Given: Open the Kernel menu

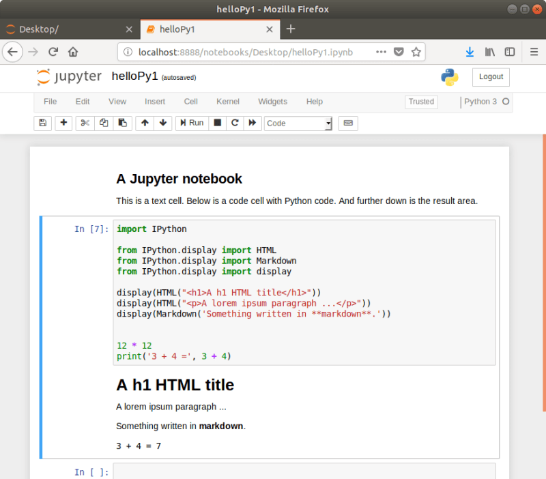Looking at the screenshot, I should point(227,101).
